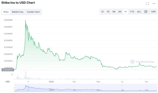Select the 1Y time range

pos(126,12)
